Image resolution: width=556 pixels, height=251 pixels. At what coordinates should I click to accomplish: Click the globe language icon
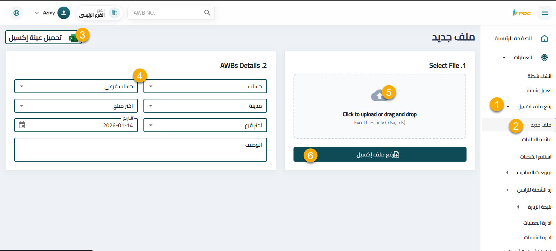(16, 13)
